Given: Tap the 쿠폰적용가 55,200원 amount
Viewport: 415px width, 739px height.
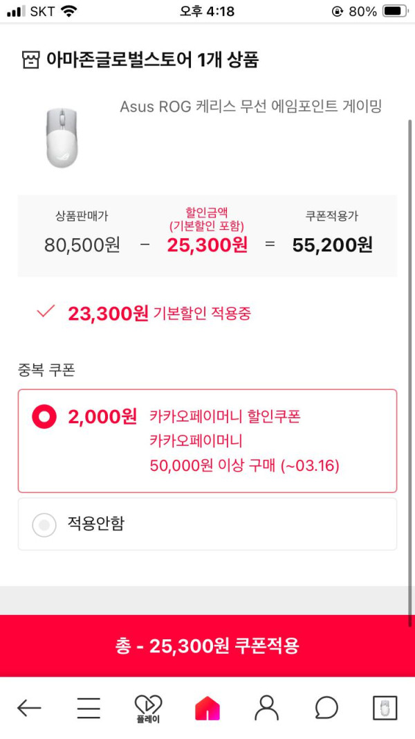Looking at the screenshot, I should click(x=332, y=244).
